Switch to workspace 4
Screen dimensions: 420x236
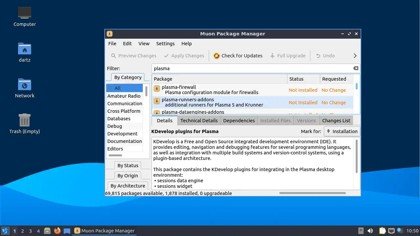(38, 231)
